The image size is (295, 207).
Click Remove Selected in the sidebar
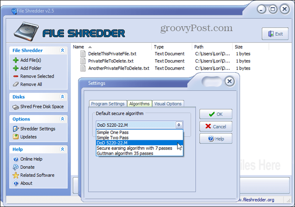[x=37, y=76]
